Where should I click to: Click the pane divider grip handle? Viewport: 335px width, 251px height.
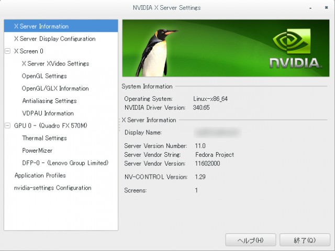click(x=119, y=124)
